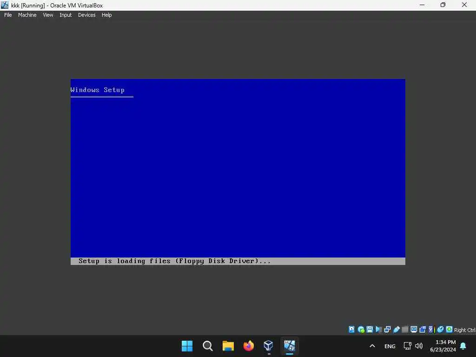Open the File menu
476x357 pixels.
(x=8, y=15)
